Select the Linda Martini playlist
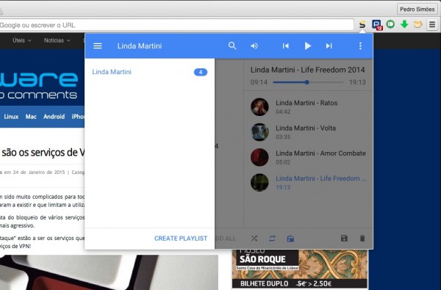The width and height of the screenshot is (441, 290). [150, 72]
